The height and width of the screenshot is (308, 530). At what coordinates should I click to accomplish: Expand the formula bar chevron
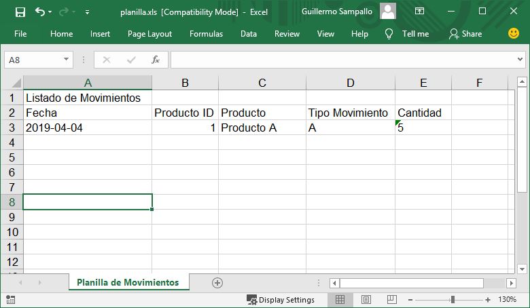click(520, 60)
